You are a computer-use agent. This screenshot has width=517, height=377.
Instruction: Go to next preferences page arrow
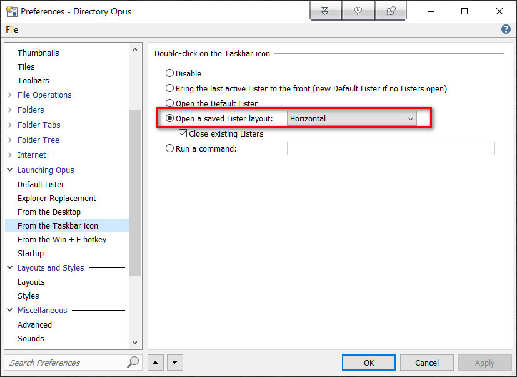click(175, 363)
